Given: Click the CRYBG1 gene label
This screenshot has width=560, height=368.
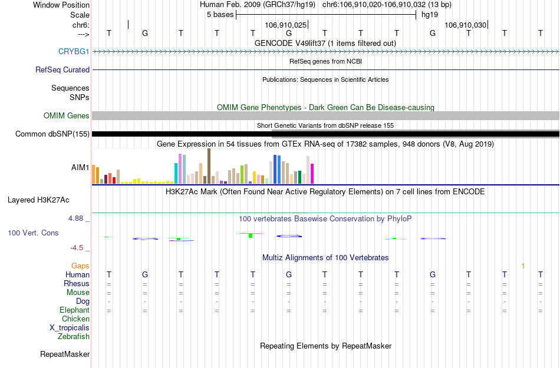Looking at the screenshot, I should 74,51.
